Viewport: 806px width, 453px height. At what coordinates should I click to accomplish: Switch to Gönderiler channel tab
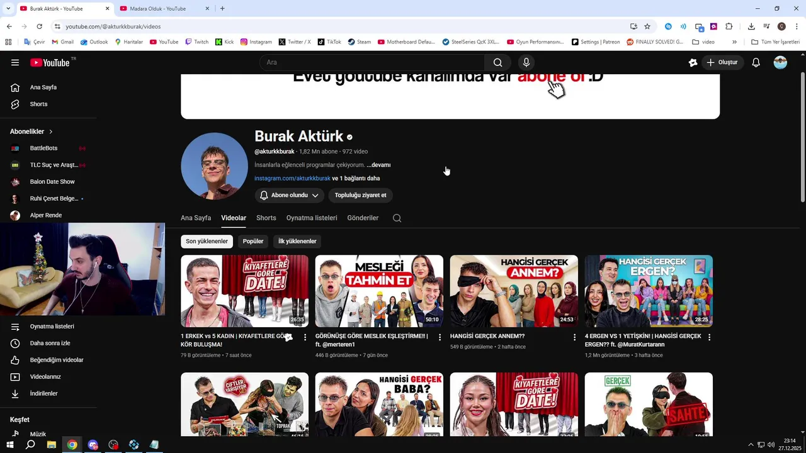363,218
